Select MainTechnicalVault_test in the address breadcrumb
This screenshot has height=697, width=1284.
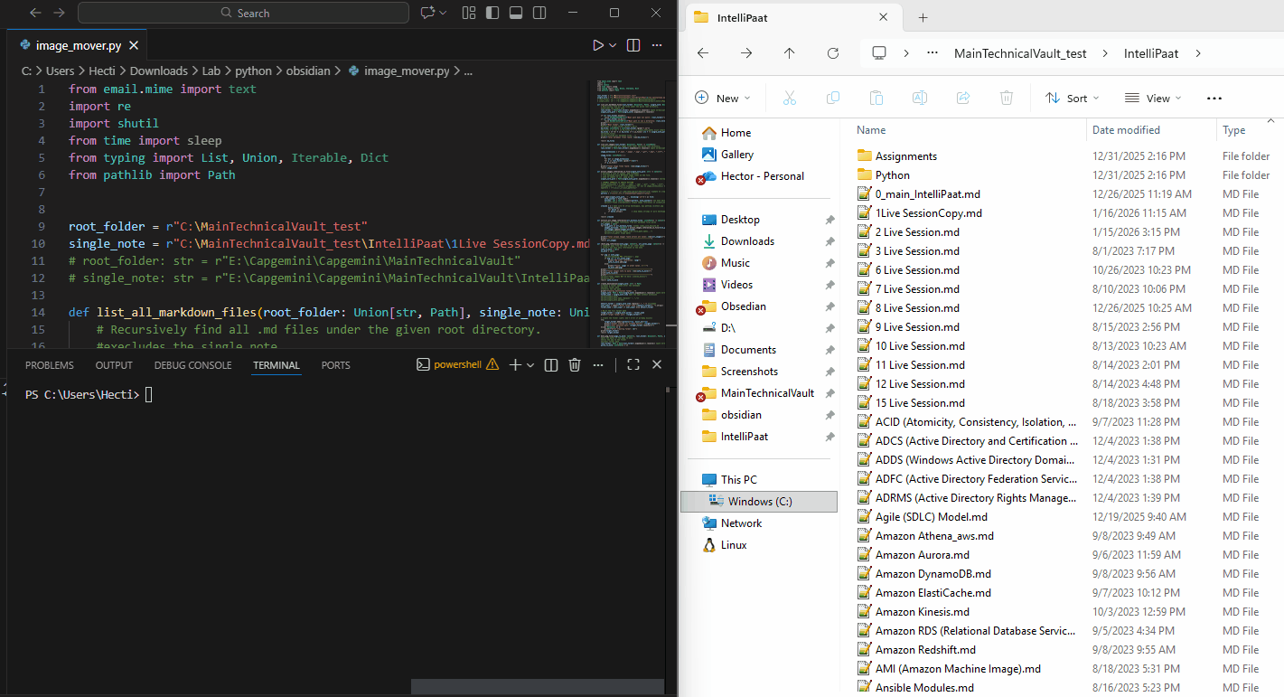pyautogui.click(x=1020, y=53)
